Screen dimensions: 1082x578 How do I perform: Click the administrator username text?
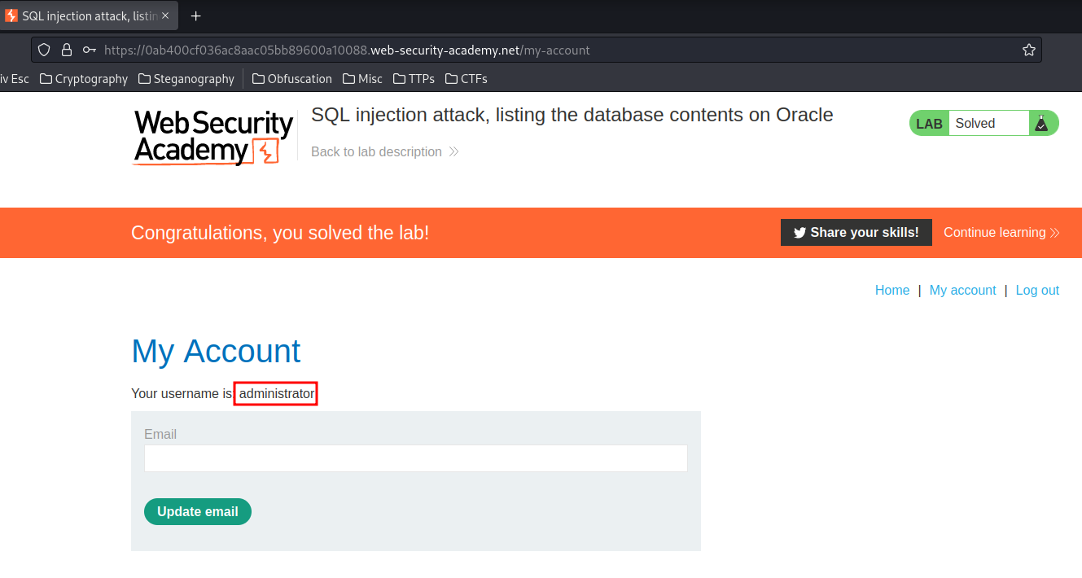click(x=276, y=394)
